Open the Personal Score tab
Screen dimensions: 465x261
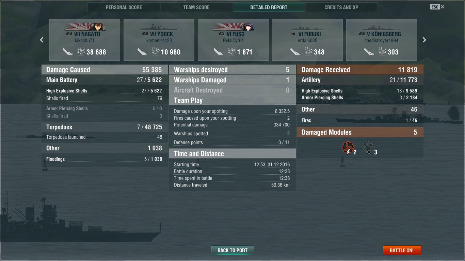124,7
